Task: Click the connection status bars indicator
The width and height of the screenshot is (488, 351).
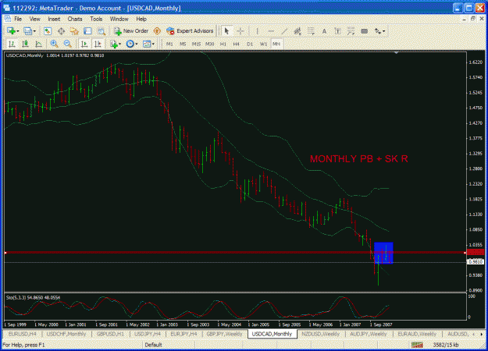Action: [x=417, y=345]
